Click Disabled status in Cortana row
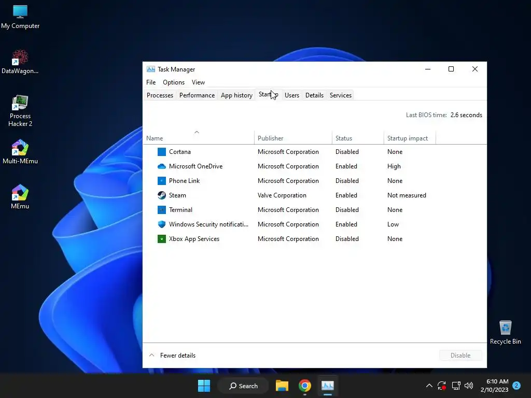Viewport: 531px width, 398px height. (347, 152)
